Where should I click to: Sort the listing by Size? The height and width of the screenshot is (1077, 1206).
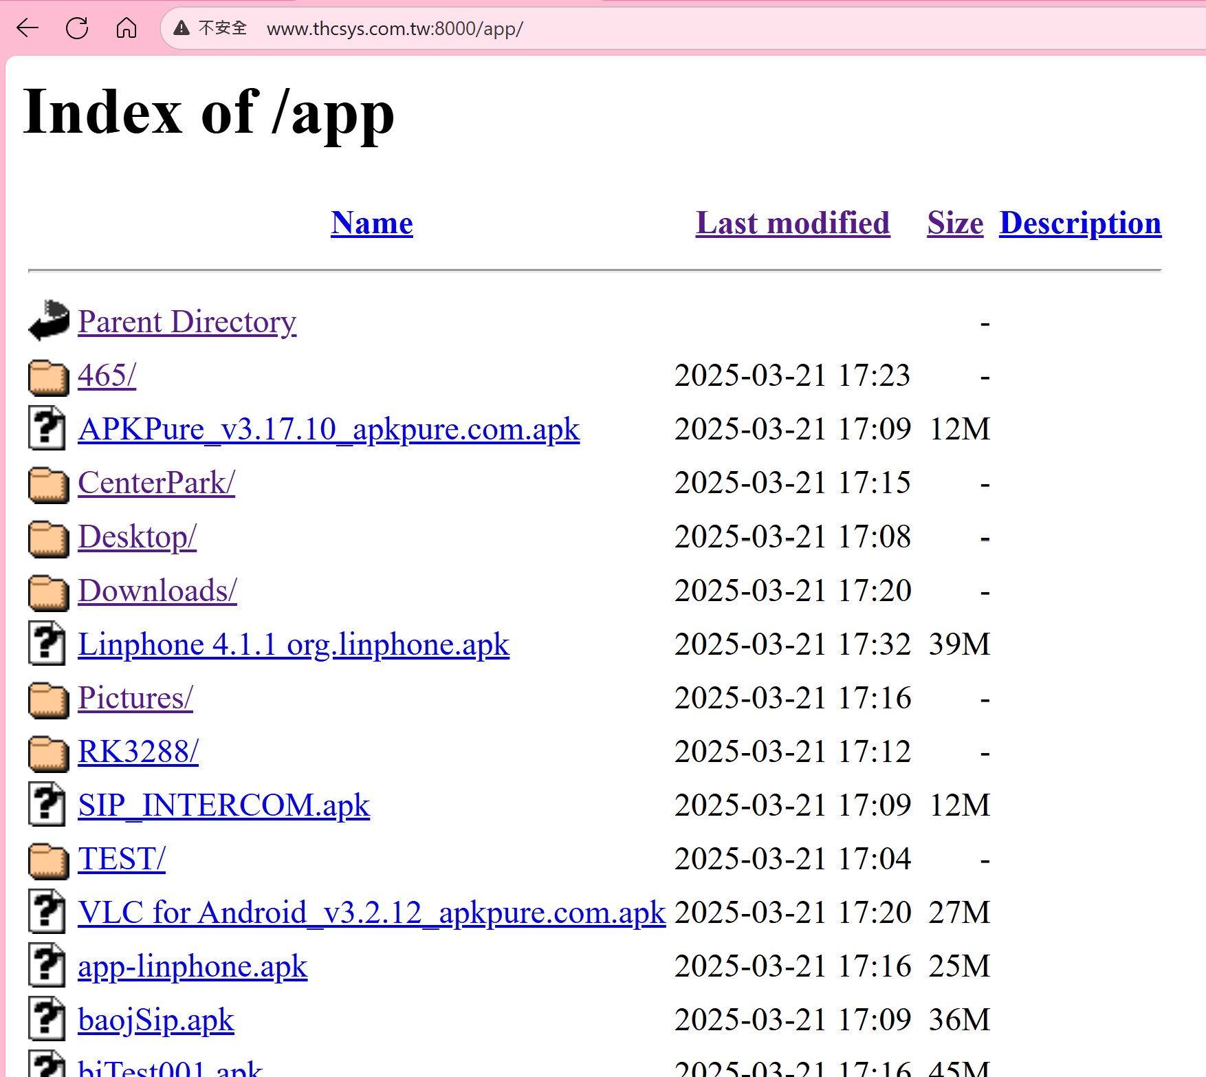tap(955, 223)
